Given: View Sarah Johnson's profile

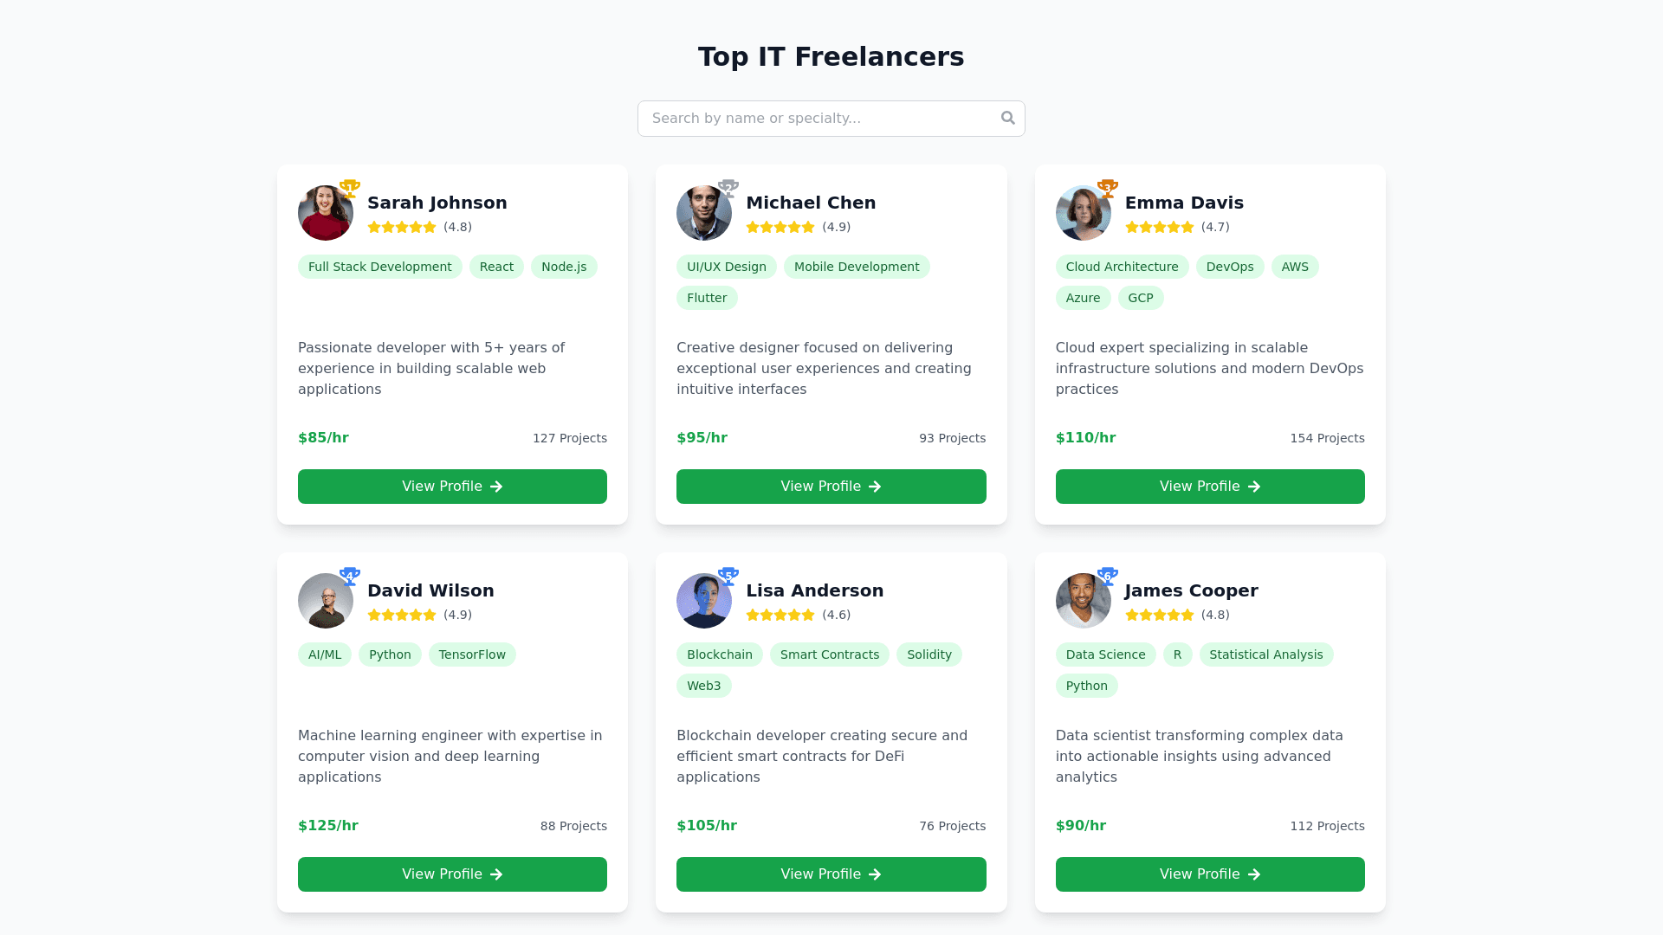Looking at the screenshot, I should pyautogui.click(x=452, y=487).
